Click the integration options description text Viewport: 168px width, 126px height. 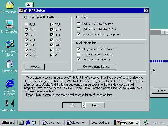(x=83, y=86)
